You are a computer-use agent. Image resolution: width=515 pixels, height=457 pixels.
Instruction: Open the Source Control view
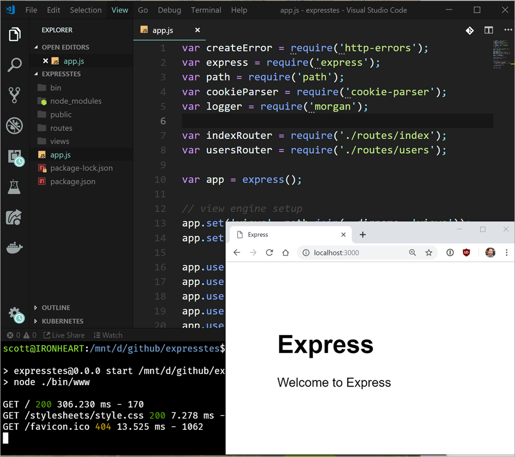click(14, 95)
